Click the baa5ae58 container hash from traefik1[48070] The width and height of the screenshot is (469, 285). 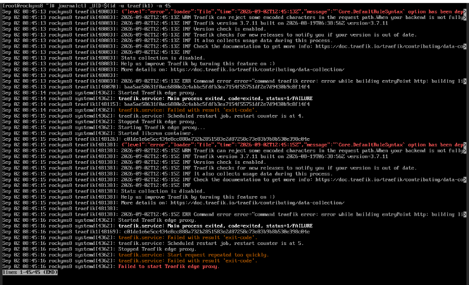tap(217, 87)
